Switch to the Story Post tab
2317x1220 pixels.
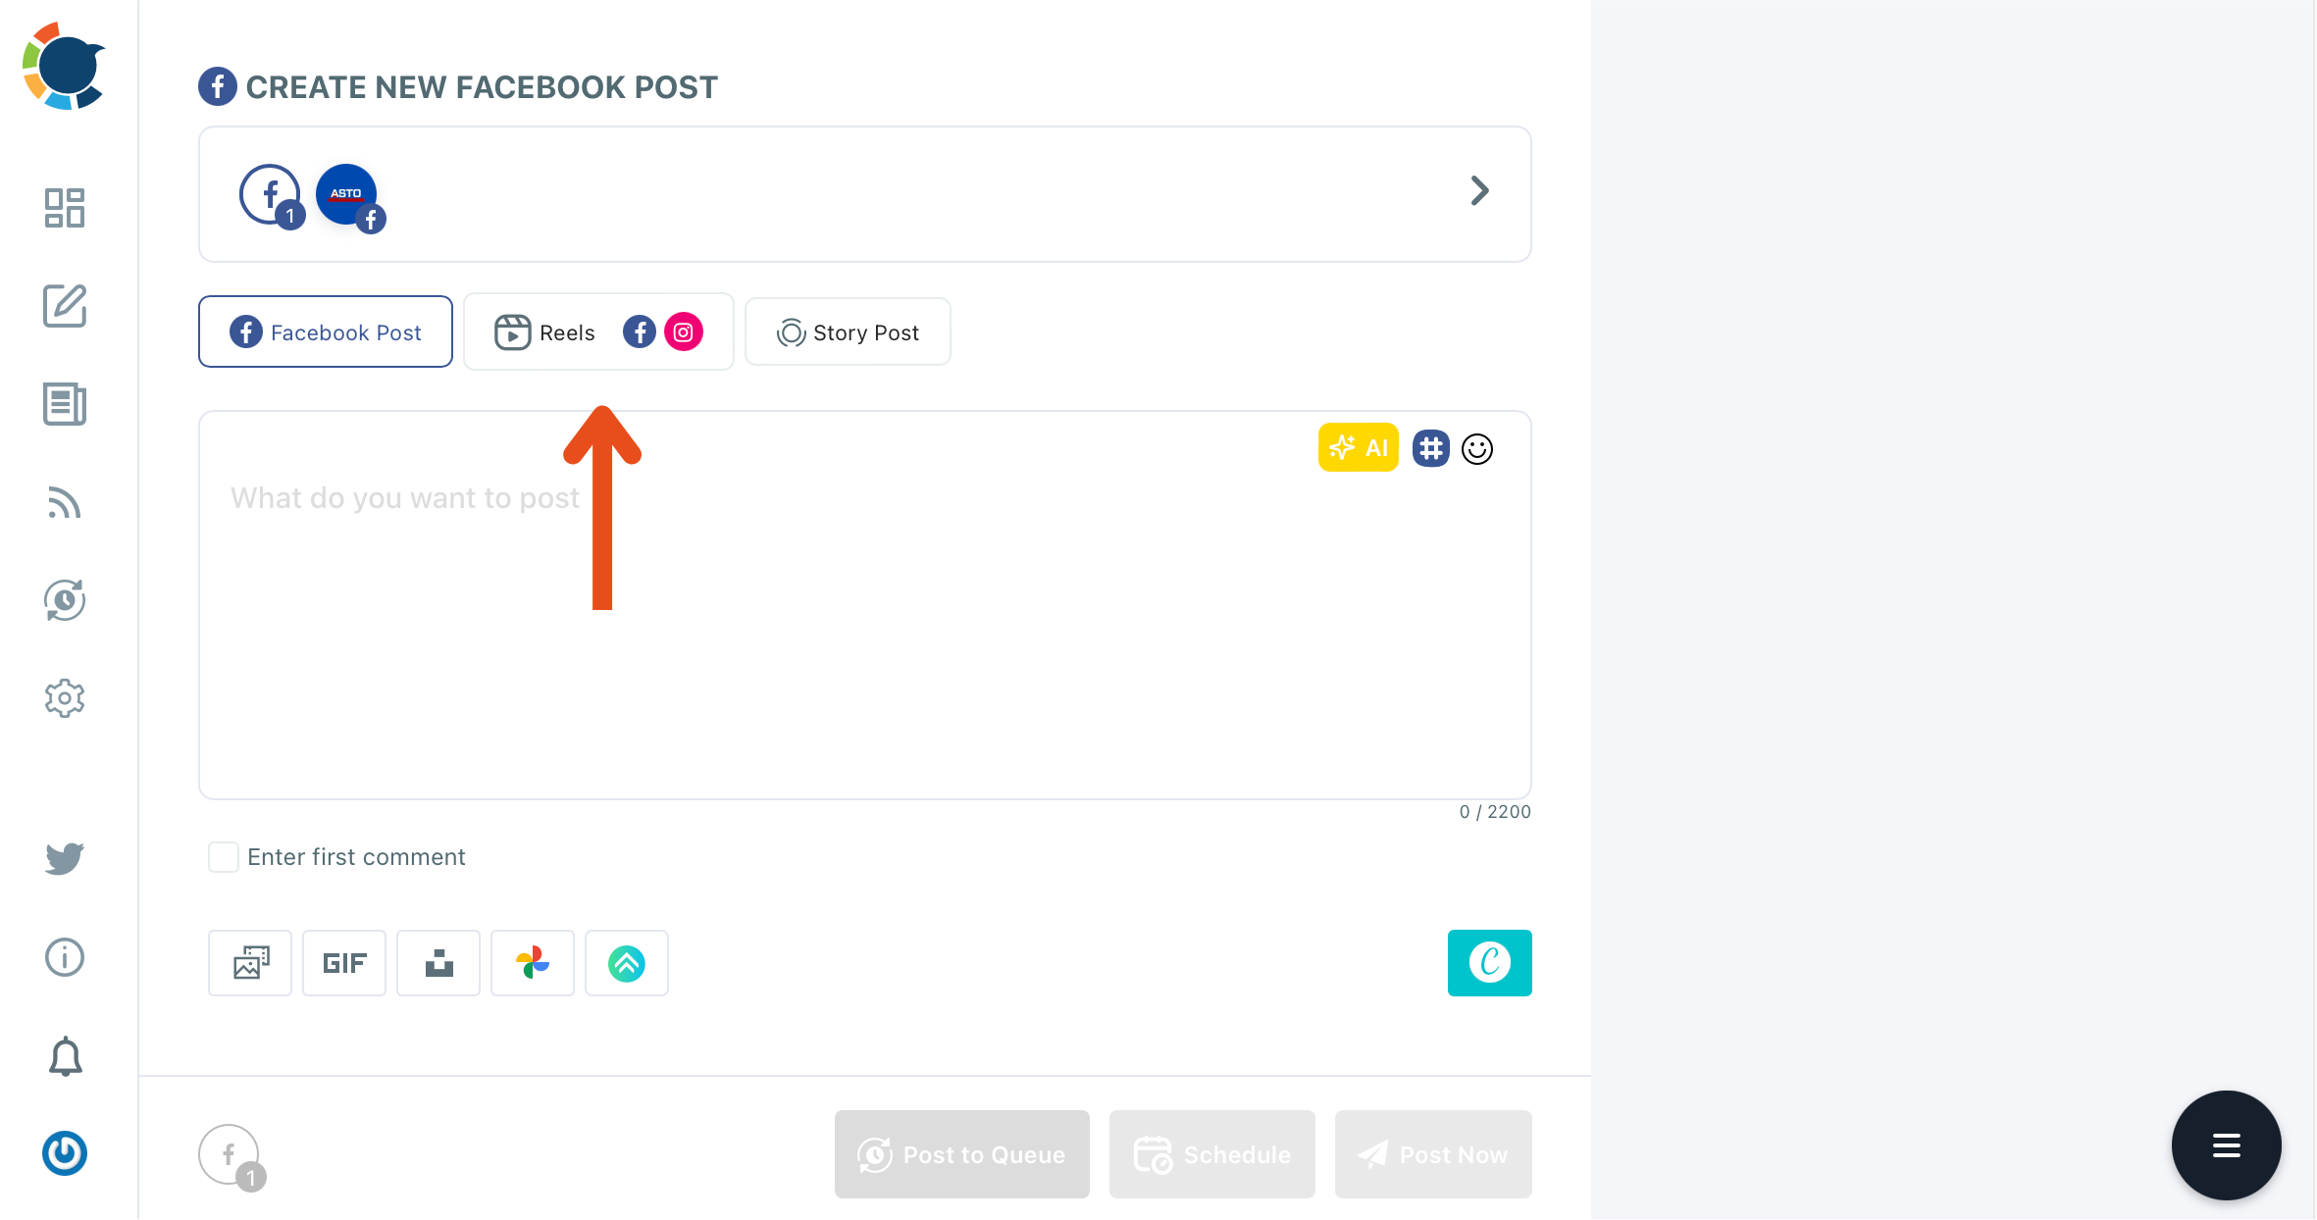point(848,331)
